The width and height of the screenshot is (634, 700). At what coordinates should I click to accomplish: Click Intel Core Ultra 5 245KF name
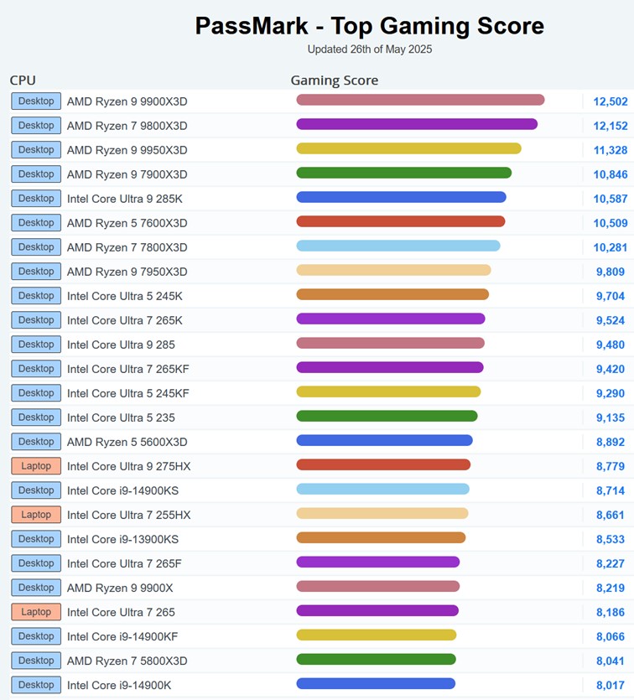[128, 393]
